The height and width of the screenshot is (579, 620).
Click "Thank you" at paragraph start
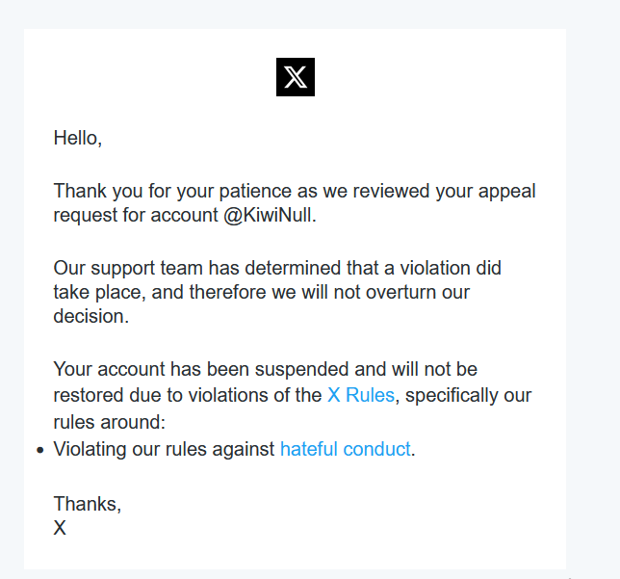93,190
